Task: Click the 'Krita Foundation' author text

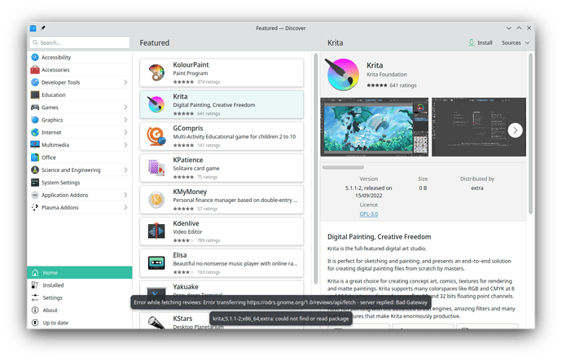Action: pos(386,75)
